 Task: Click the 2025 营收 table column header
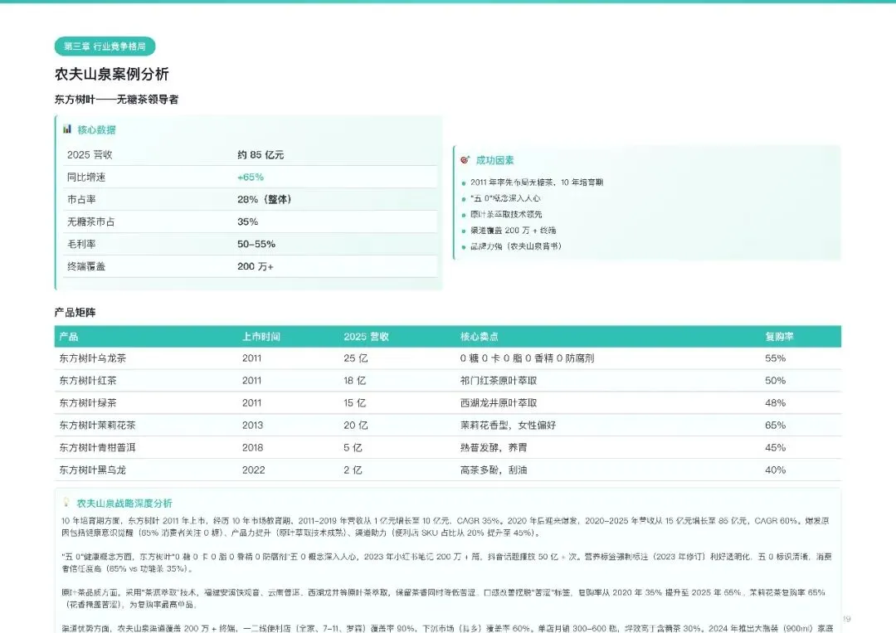pos(367,337)
